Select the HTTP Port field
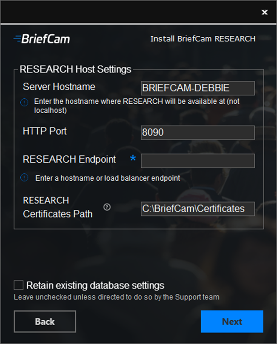The height and width of the screenshot is (344, 277). [x=198, y=133]
